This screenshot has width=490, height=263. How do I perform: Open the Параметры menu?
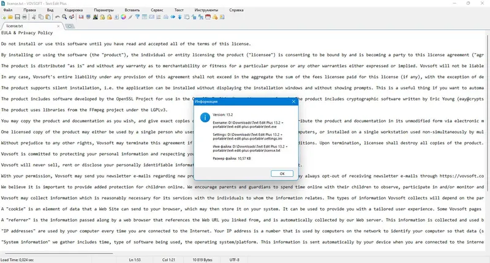pyautogui.click(x=104, y=10)
